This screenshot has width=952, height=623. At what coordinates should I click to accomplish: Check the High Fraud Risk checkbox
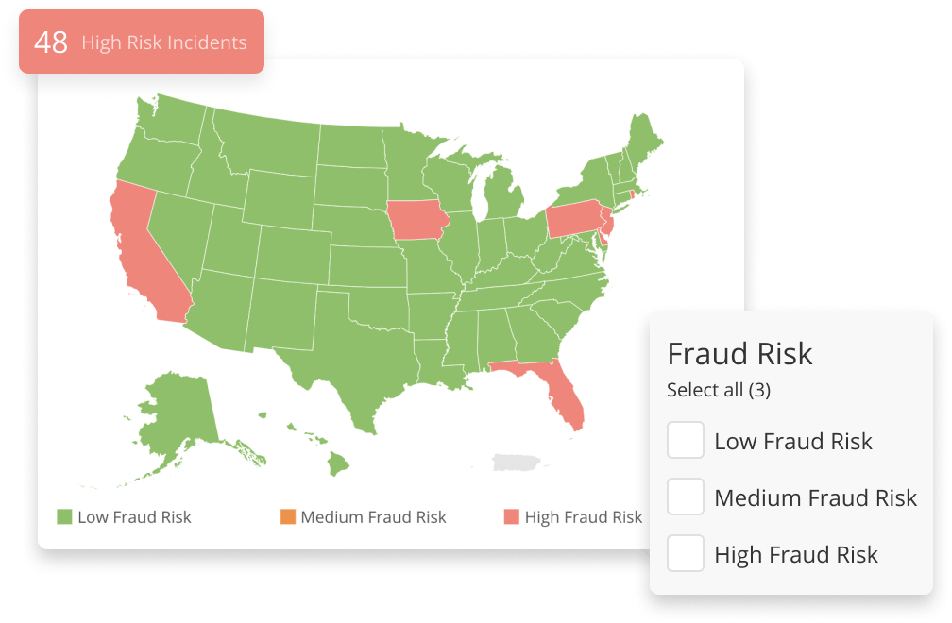pos(686,553)
